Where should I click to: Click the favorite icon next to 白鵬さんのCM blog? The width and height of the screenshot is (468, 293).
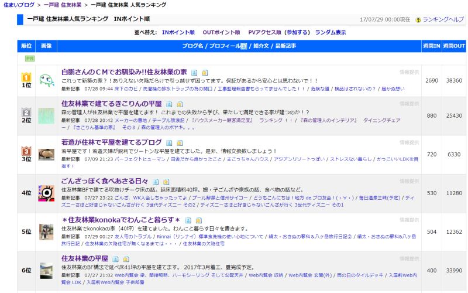click(x=204, y=73)
